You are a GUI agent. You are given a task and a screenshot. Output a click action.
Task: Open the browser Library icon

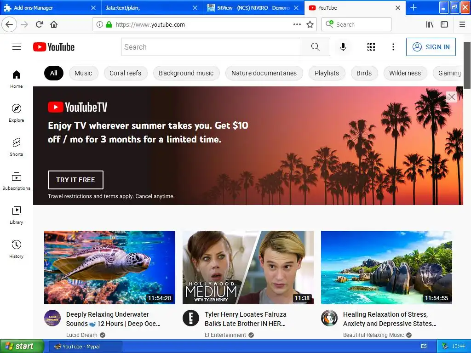[430, 24]
